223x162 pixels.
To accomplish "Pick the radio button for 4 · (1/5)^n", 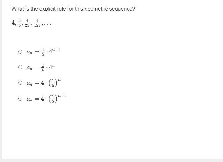I will (21, 83).
